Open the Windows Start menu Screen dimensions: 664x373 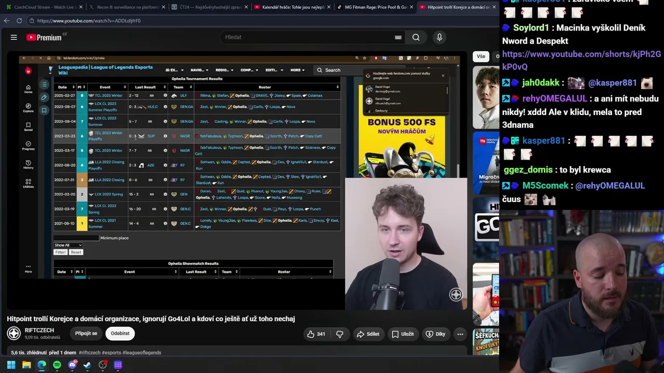click(11, 365)
